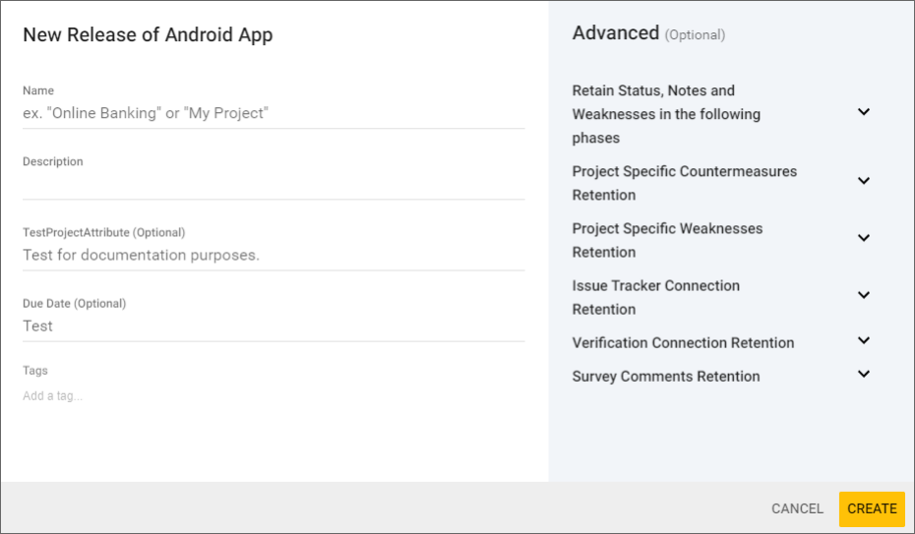915x534 pixels.
Task: Click the CANCEL button
Action: pos(797,508)
